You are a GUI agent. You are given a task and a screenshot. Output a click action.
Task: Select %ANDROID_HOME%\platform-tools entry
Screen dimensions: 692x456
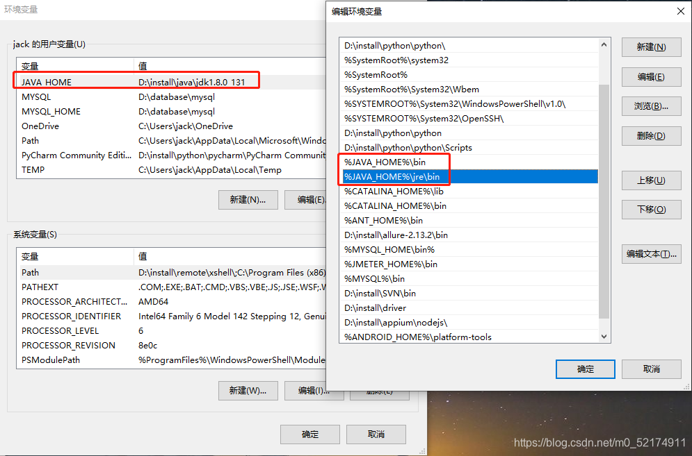point(469,337)
